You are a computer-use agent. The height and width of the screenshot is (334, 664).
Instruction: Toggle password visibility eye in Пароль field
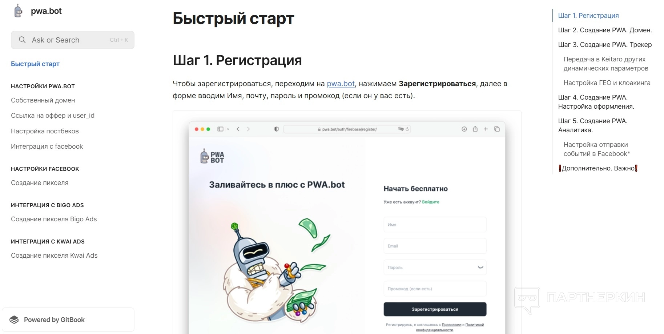tap(480, 267)
